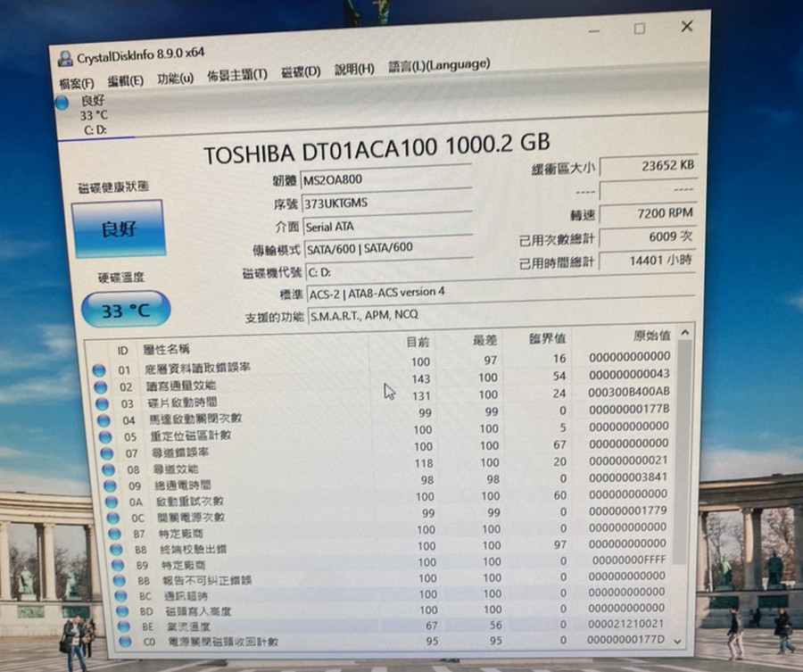Open the 功能(u) menu

point(175,79)
